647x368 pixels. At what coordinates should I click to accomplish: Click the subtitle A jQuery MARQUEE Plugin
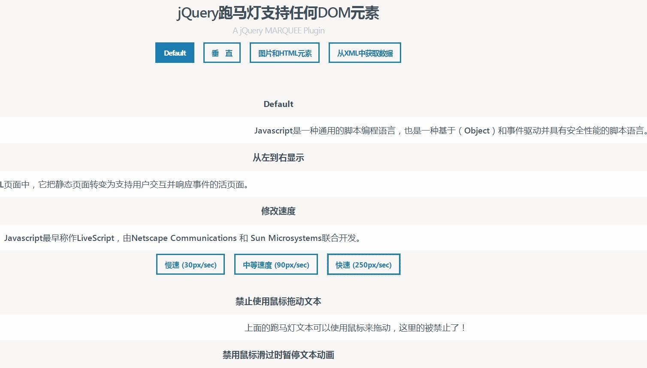278,30
